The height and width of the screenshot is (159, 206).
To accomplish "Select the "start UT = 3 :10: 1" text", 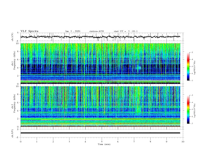I will 126,31.
